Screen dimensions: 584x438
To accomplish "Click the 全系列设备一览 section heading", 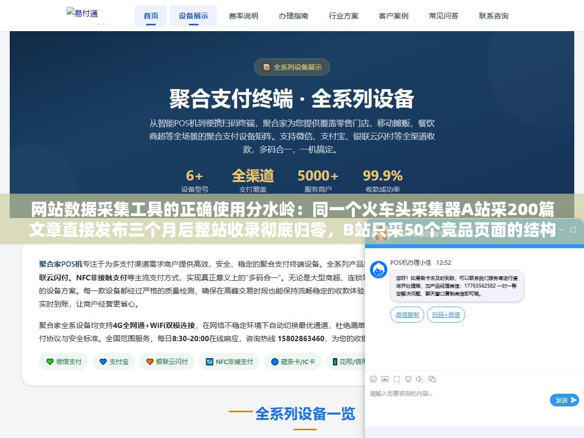I will pos(305,414).
